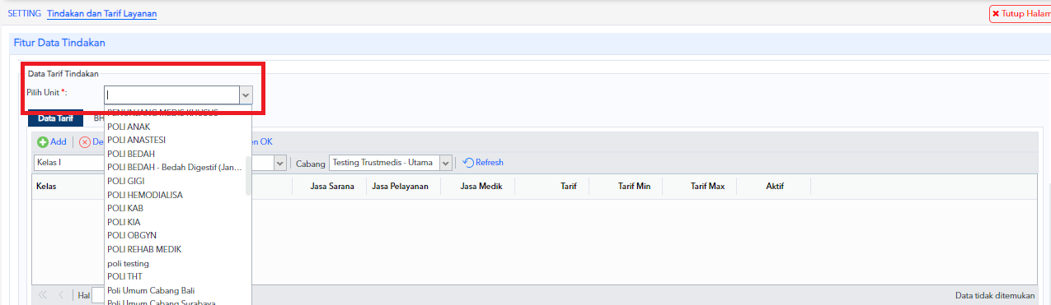Select POLI REHAB MEDIK from the list
The image size is (1051, 305).
144,249
